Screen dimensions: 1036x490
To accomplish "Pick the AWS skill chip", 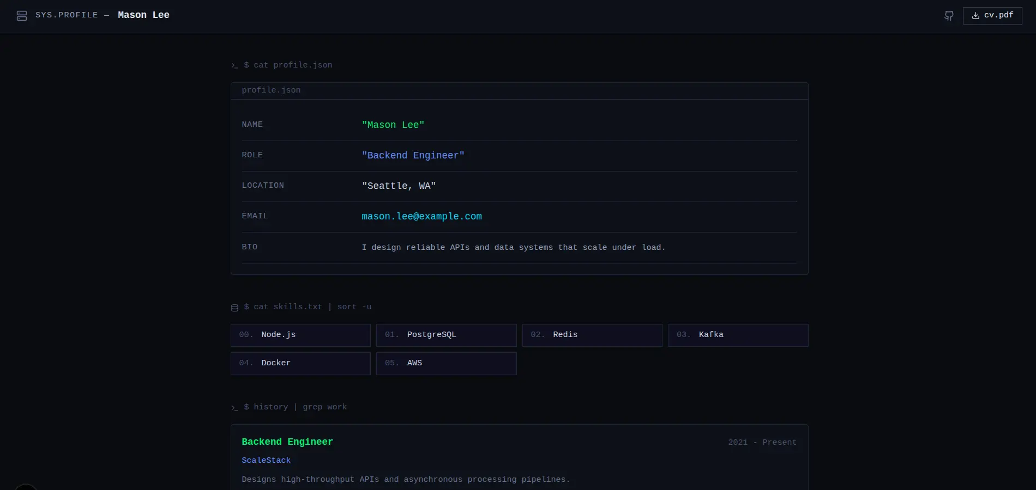I will click(x=446, y=363).
